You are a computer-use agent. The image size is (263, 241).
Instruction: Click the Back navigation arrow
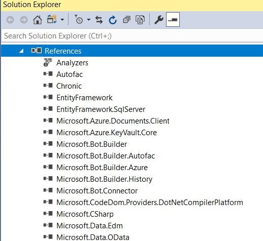coord(10,20)
